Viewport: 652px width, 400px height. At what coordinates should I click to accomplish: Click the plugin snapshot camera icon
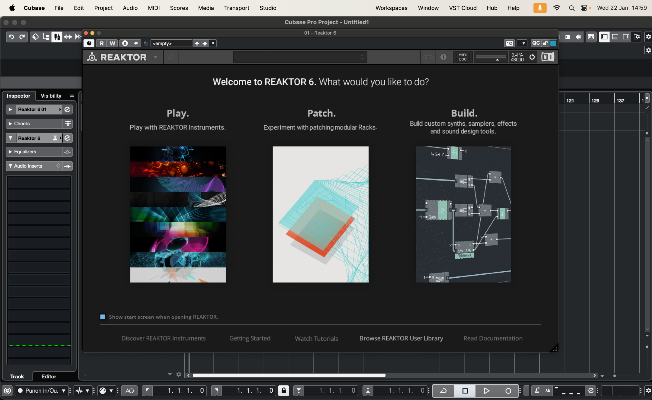click(509, 43)
